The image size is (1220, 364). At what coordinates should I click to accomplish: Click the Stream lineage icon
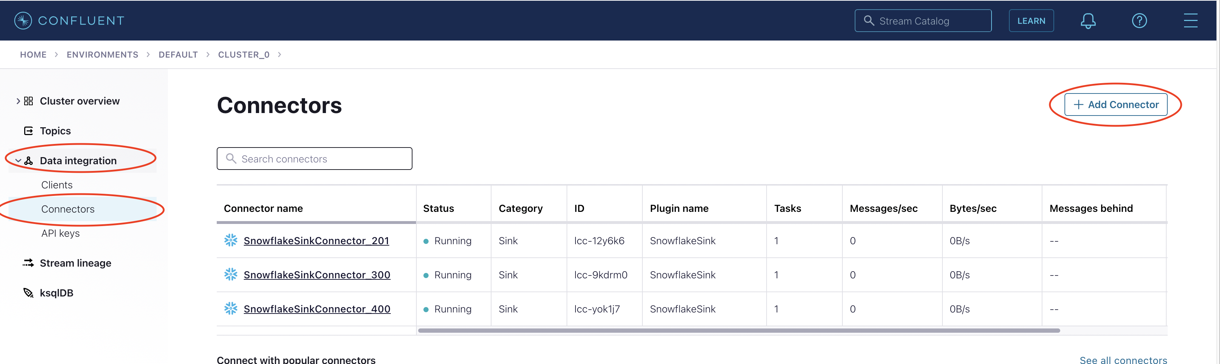point(28,263)
